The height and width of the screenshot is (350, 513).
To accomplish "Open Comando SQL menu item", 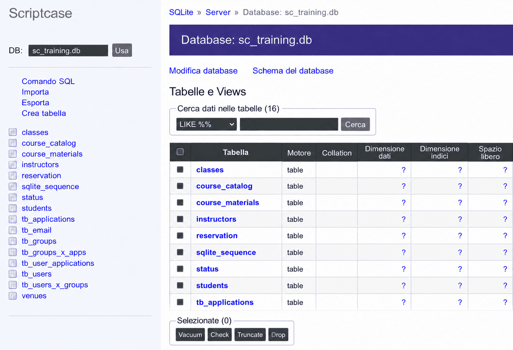I will click(48, 81).
